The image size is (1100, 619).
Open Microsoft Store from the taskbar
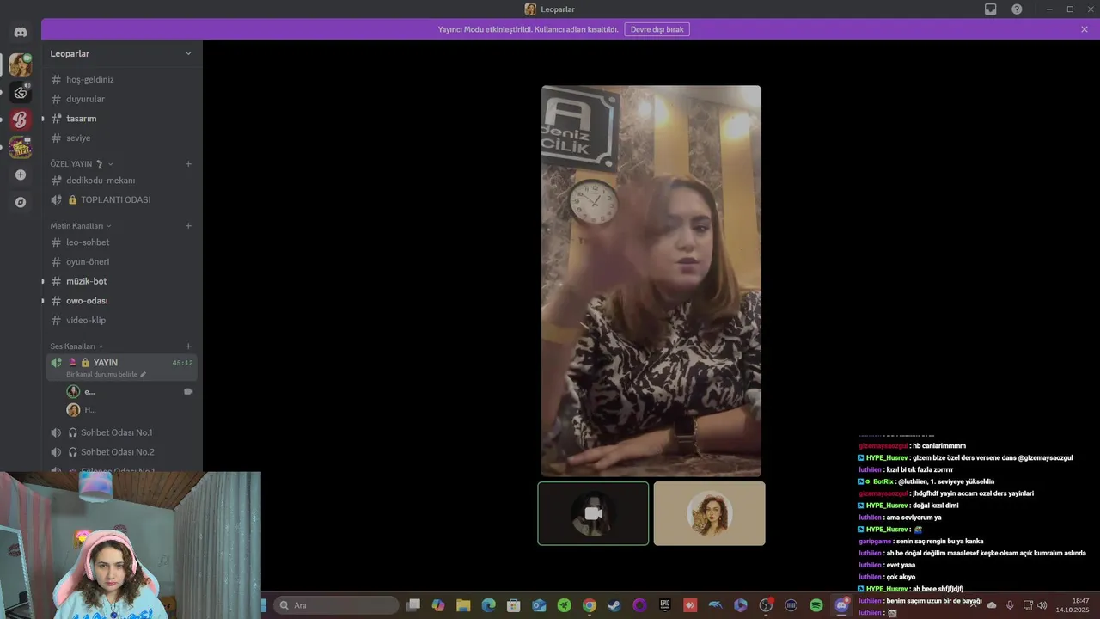[x=513, y=605]
